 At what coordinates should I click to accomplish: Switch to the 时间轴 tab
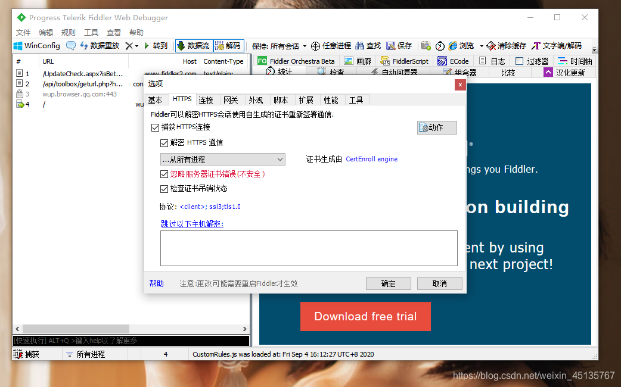[575, 61]
